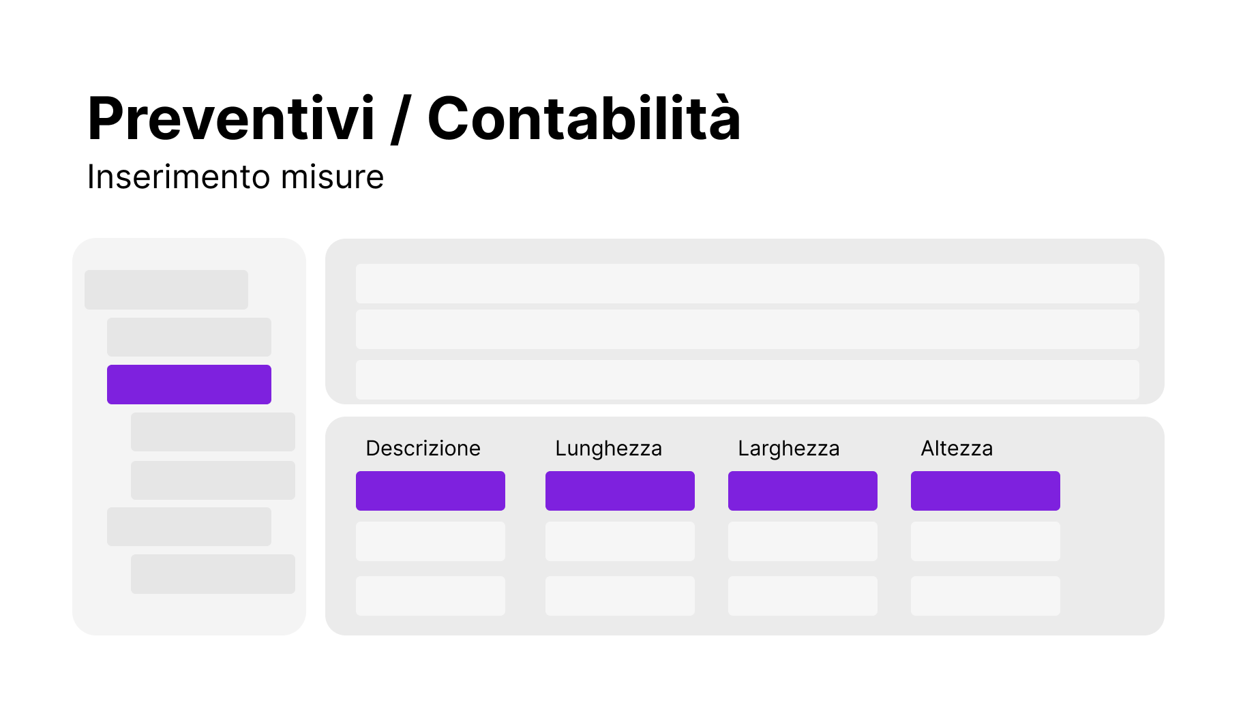Select the middle row in the upper panel

click(747, 329)
